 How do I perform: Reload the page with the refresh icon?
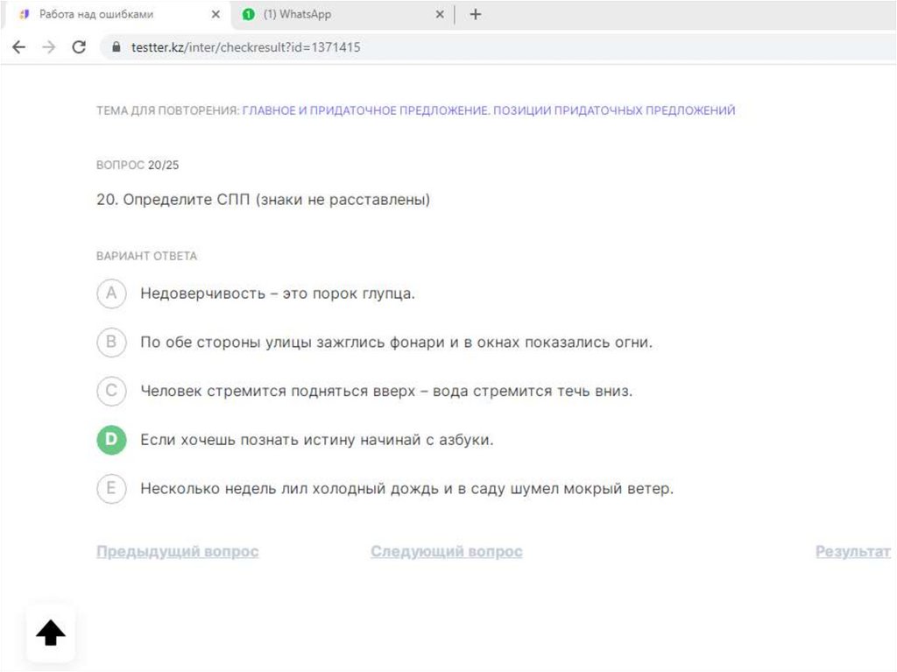79,47
